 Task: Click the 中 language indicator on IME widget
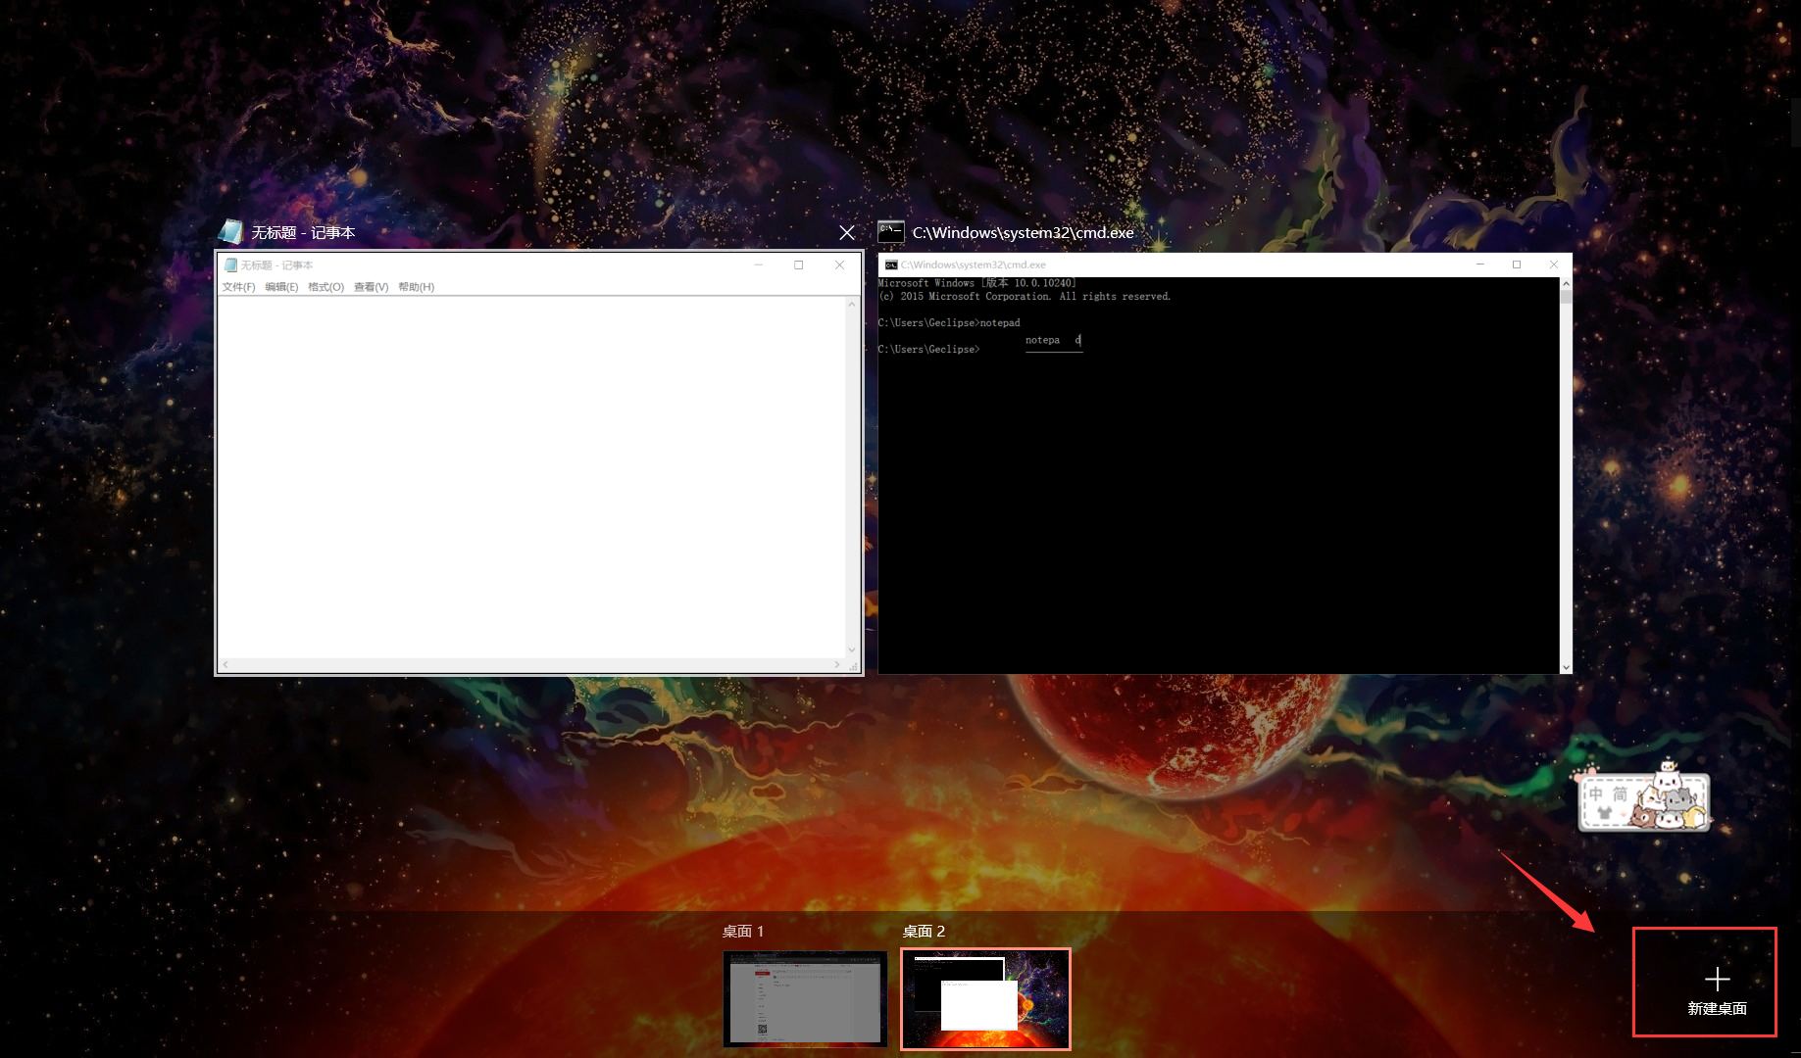click(1596, 793)
